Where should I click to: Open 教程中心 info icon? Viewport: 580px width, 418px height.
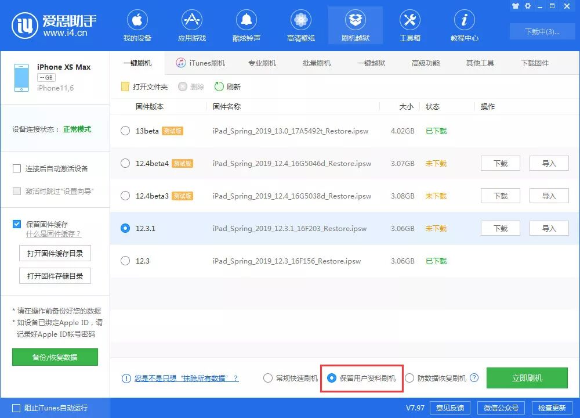(x=464, y=20)
